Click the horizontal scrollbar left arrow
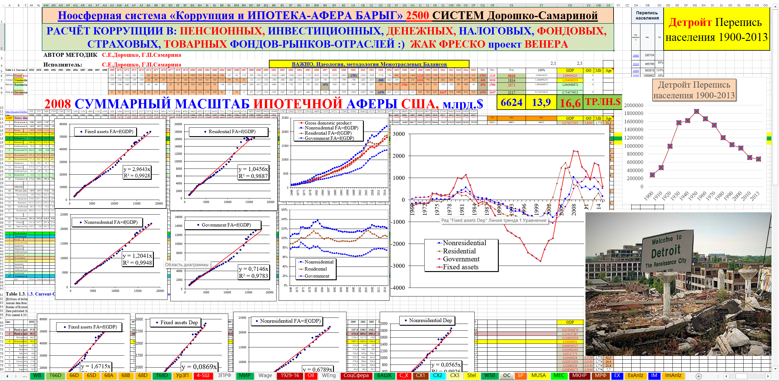Viewport: 779px width, 381px height. (726, 376)
